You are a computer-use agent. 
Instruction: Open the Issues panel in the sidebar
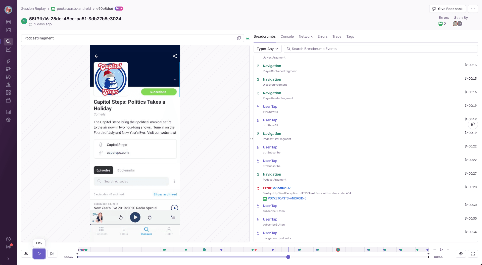pos(8,22)
